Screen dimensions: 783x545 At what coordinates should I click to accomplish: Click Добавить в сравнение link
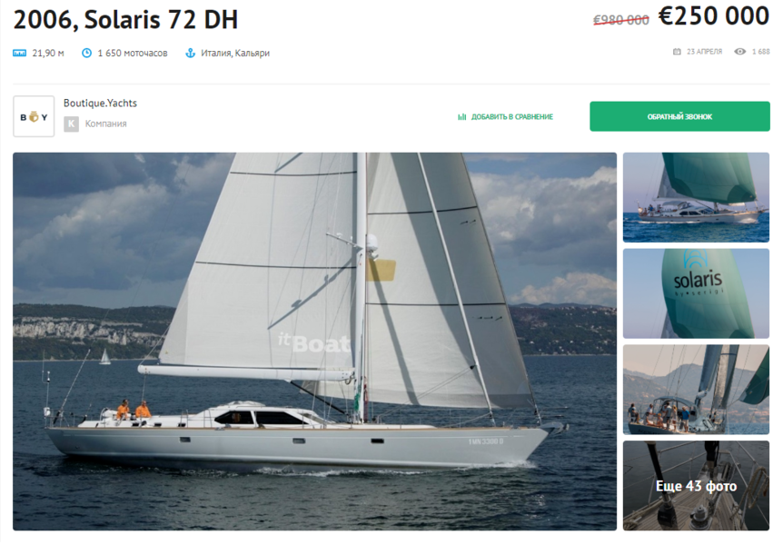(x=511, y=117)
